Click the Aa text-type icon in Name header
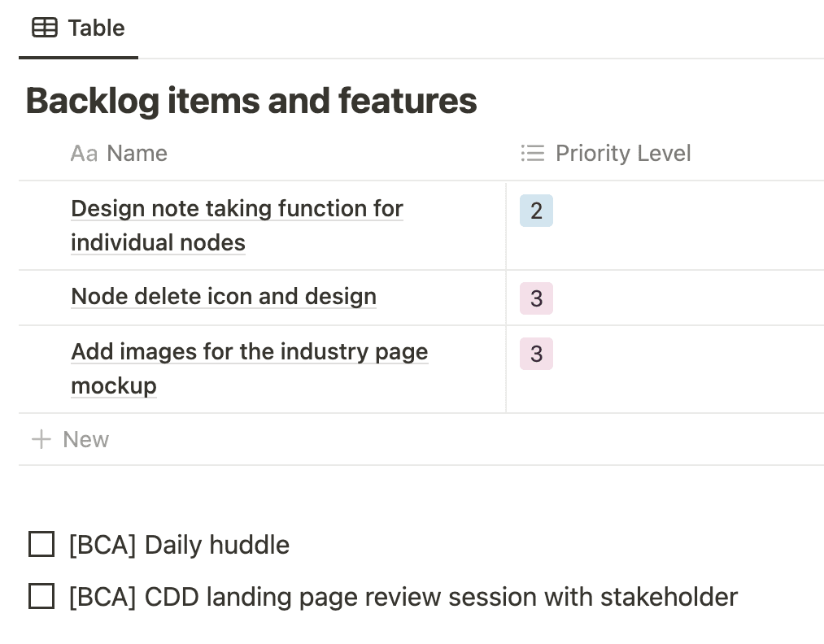Screen dimensions: 824x644 [x=84, y=154]
